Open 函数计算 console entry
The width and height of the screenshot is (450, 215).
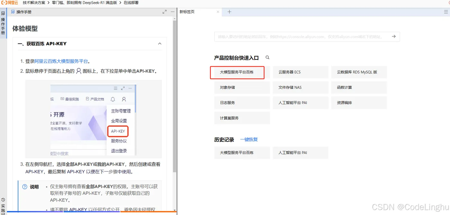(359, 87)
